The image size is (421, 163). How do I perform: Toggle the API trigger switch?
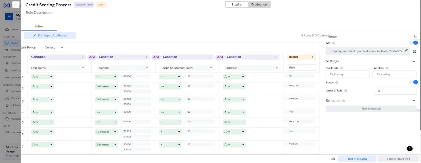414,43
